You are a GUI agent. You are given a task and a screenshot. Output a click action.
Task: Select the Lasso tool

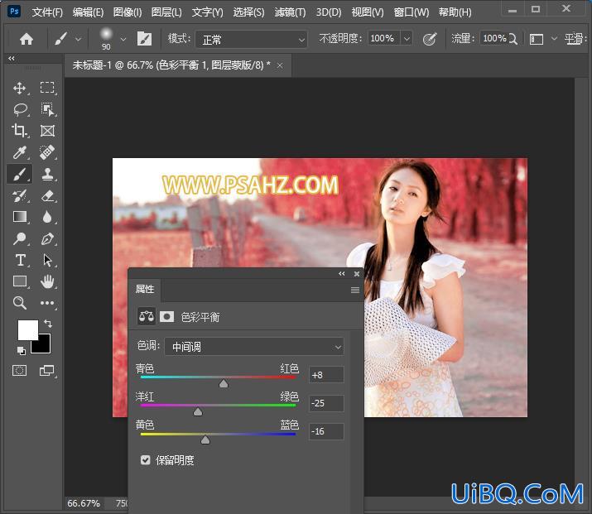click(20, 110)
